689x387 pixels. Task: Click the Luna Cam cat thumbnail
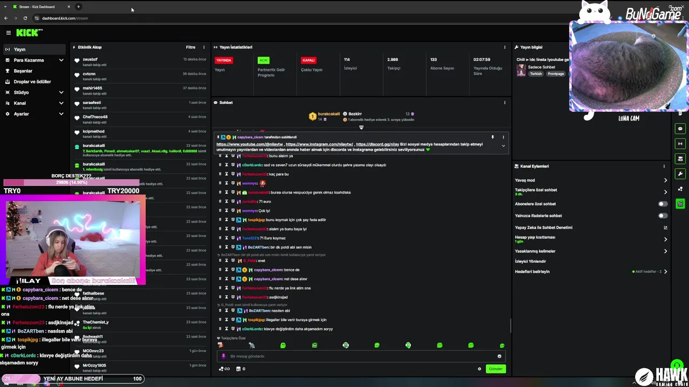point(629,66)
